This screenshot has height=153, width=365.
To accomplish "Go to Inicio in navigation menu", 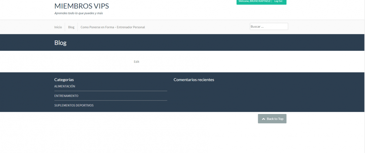I will pyautogui.click(x=58, y=27).
